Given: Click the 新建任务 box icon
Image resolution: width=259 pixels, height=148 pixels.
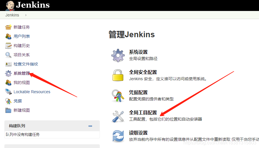Looking at the screenshot, I should point(8,27).
